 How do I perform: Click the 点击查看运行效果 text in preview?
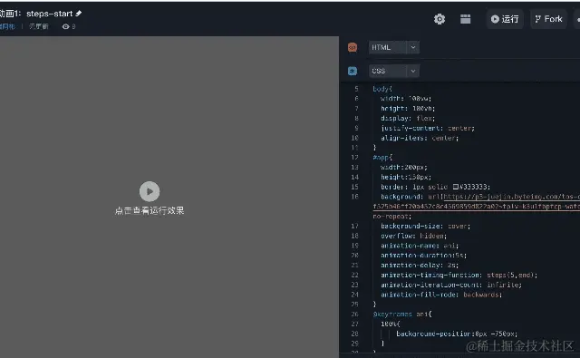coord(150,210)
